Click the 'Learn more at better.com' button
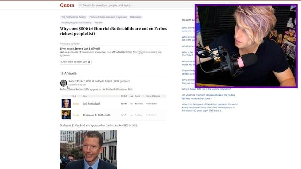The width and height of the screenshot is (301, 169). 76,62
